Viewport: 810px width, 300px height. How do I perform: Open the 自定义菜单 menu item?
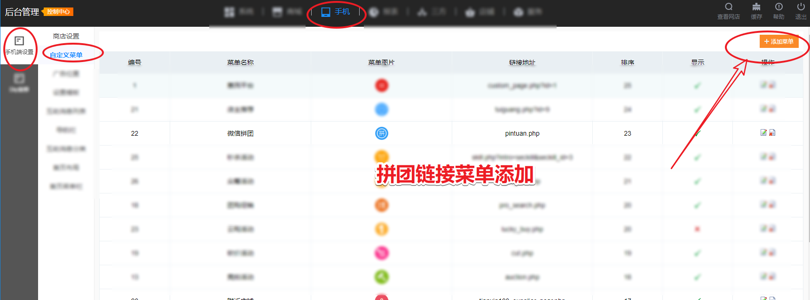[x=66, y=55]
